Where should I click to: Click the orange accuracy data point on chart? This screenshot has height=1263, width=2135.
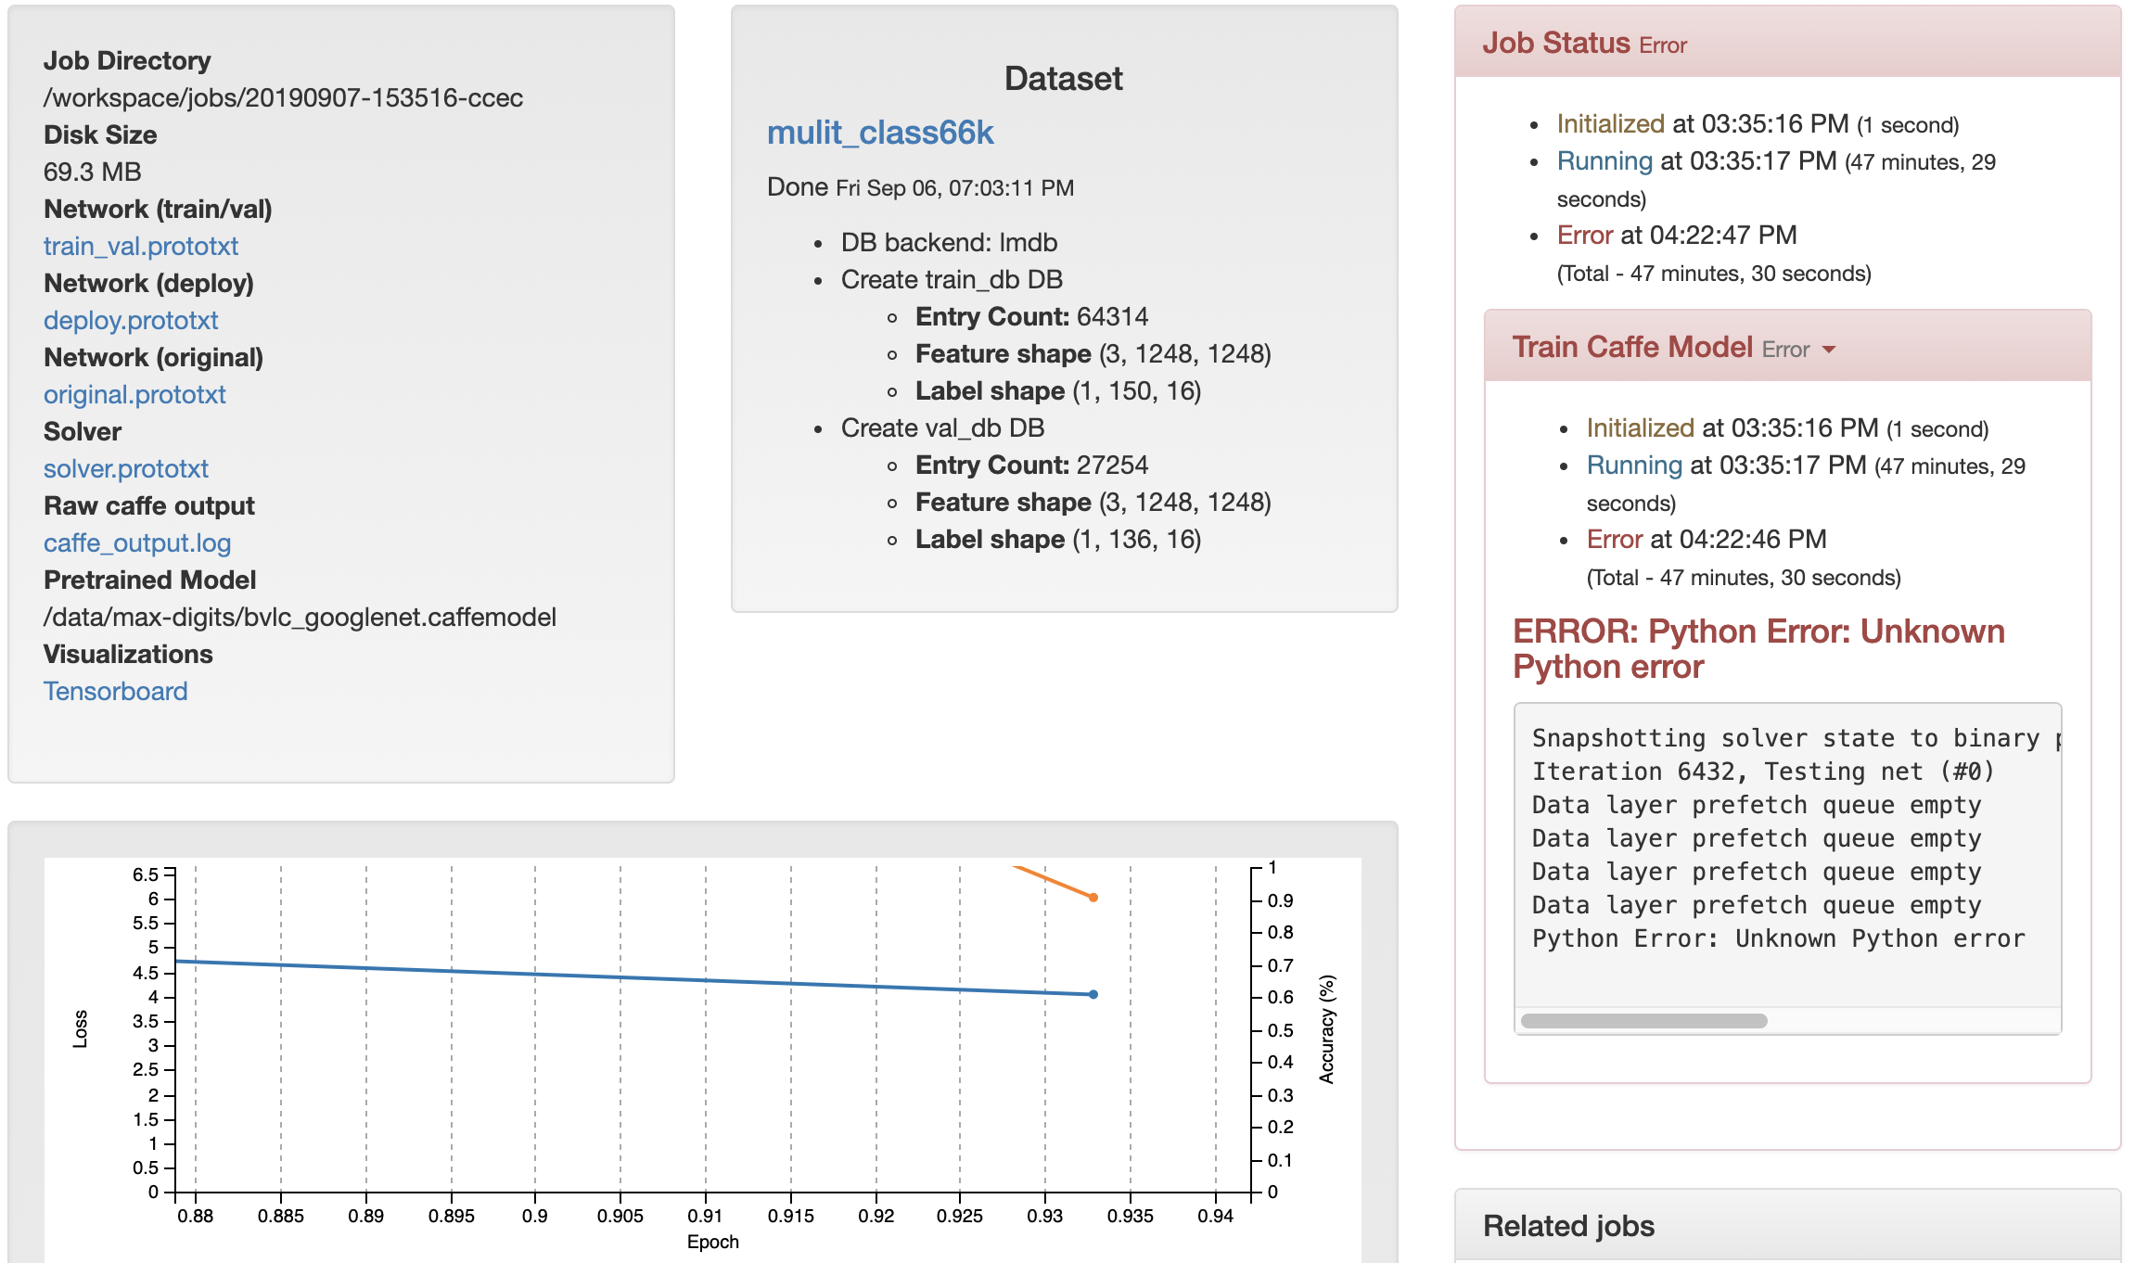(x=1093, y=898)
